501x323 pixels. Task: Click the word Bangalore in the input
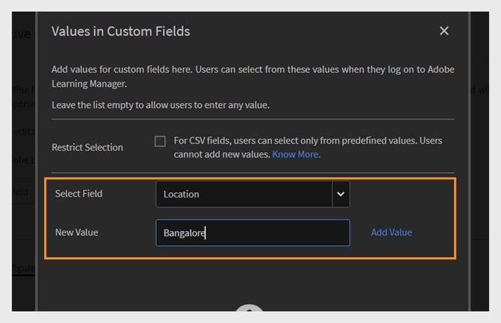coord(184,233)
